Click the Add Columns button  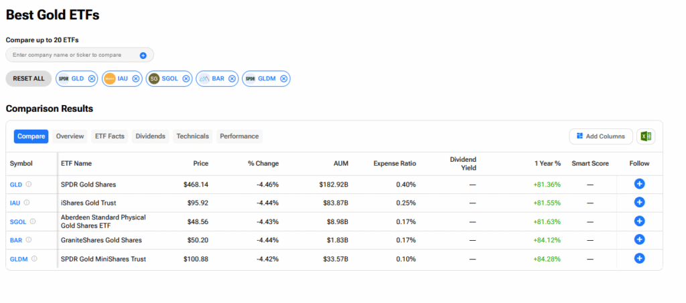(x=600, y=136)
